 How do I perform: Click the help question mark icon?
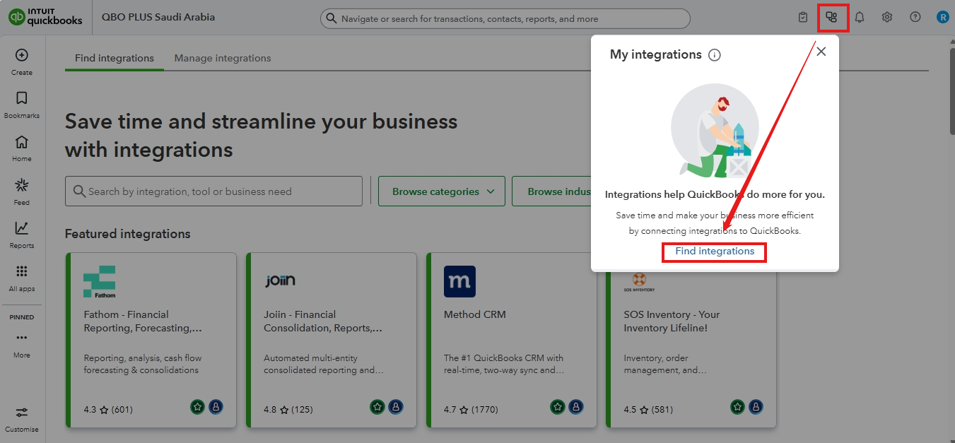(x=915, y=18)
